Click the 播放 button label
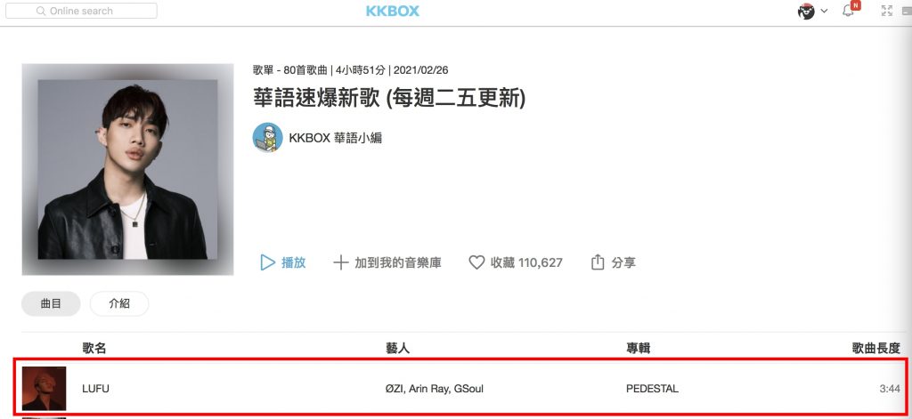The width and height of the screenshot is (912, 419). click(x=294, y=262)
